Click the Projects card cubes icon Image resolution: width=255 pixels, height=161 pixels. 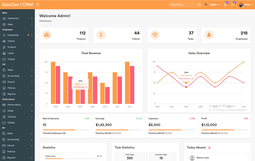(47, 35)
